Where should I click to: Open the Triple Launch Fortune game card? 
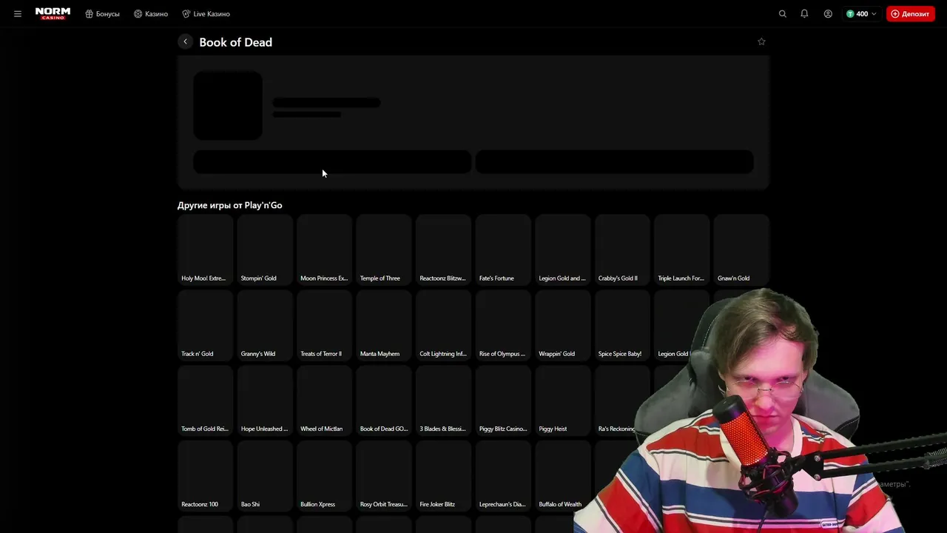681,249
